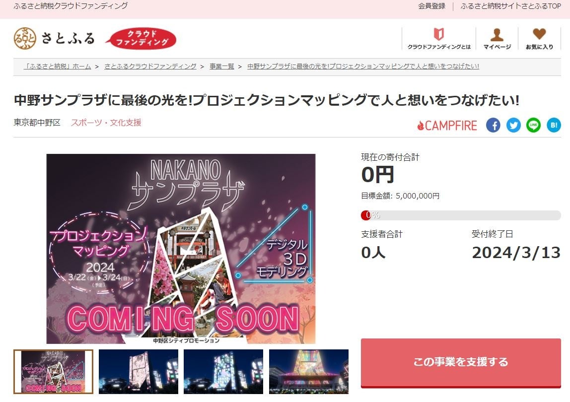Bookmark with the Hatena B! icon
This screenshot has width=570, height=402.
554,126
